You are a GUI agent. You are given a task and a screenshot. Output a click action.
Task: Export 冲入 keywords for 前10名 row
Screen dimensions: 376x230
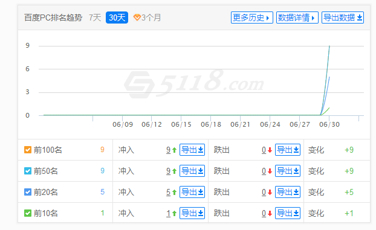pyautogui.click(x=192, y=213)
